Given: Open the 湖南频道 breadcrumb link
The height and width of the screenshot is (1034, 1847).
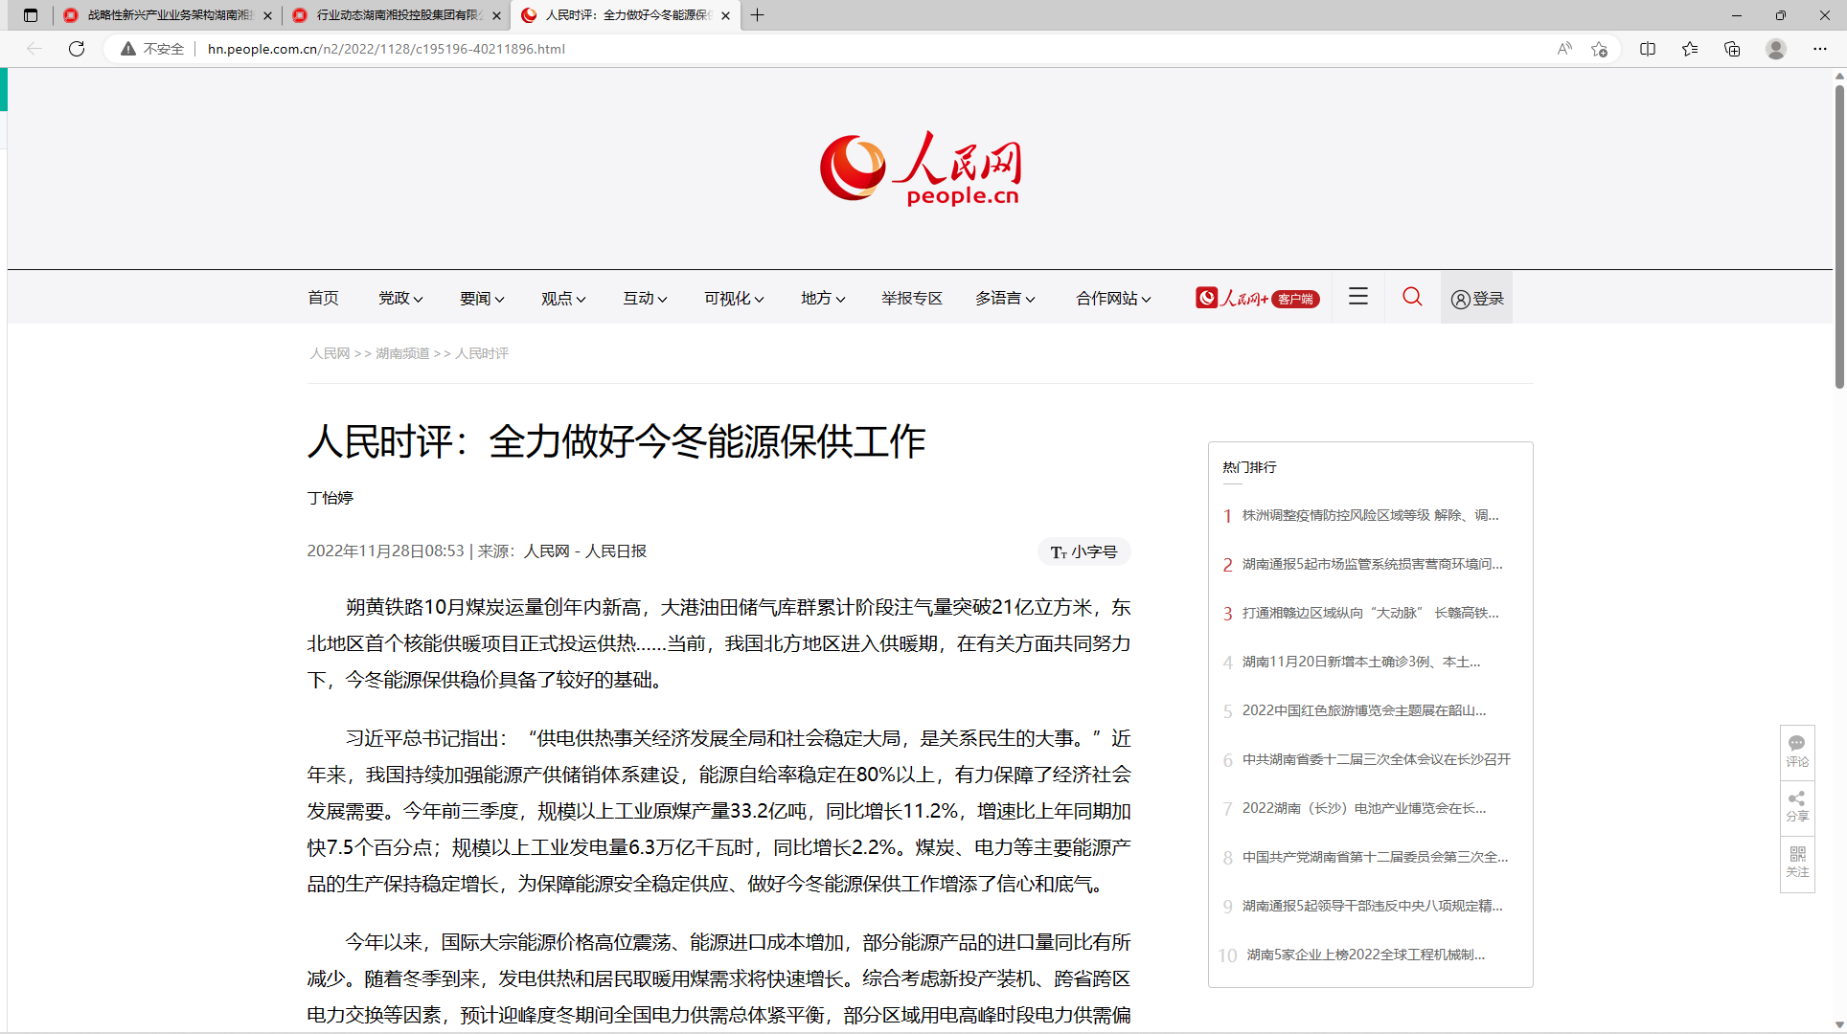Looking at the screenshot, I should click(402, 353).
